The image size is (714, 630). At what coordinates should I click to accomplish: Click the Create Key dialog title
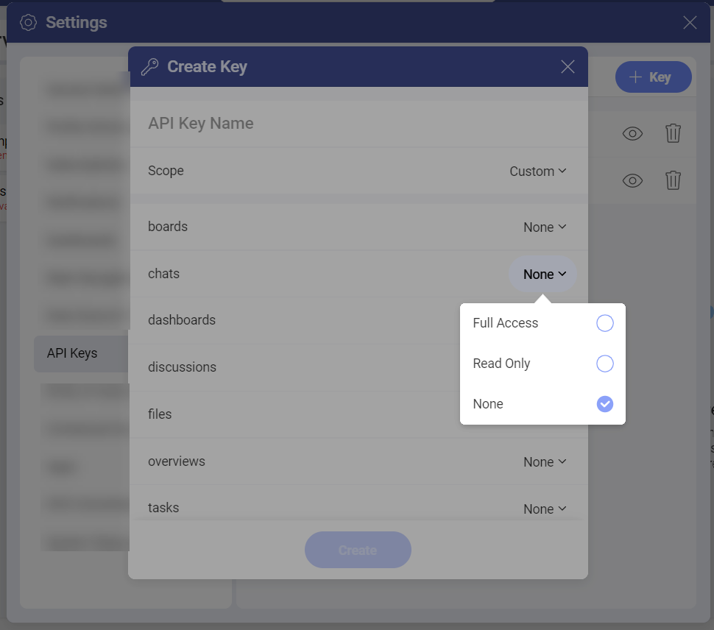coord(207,67)
